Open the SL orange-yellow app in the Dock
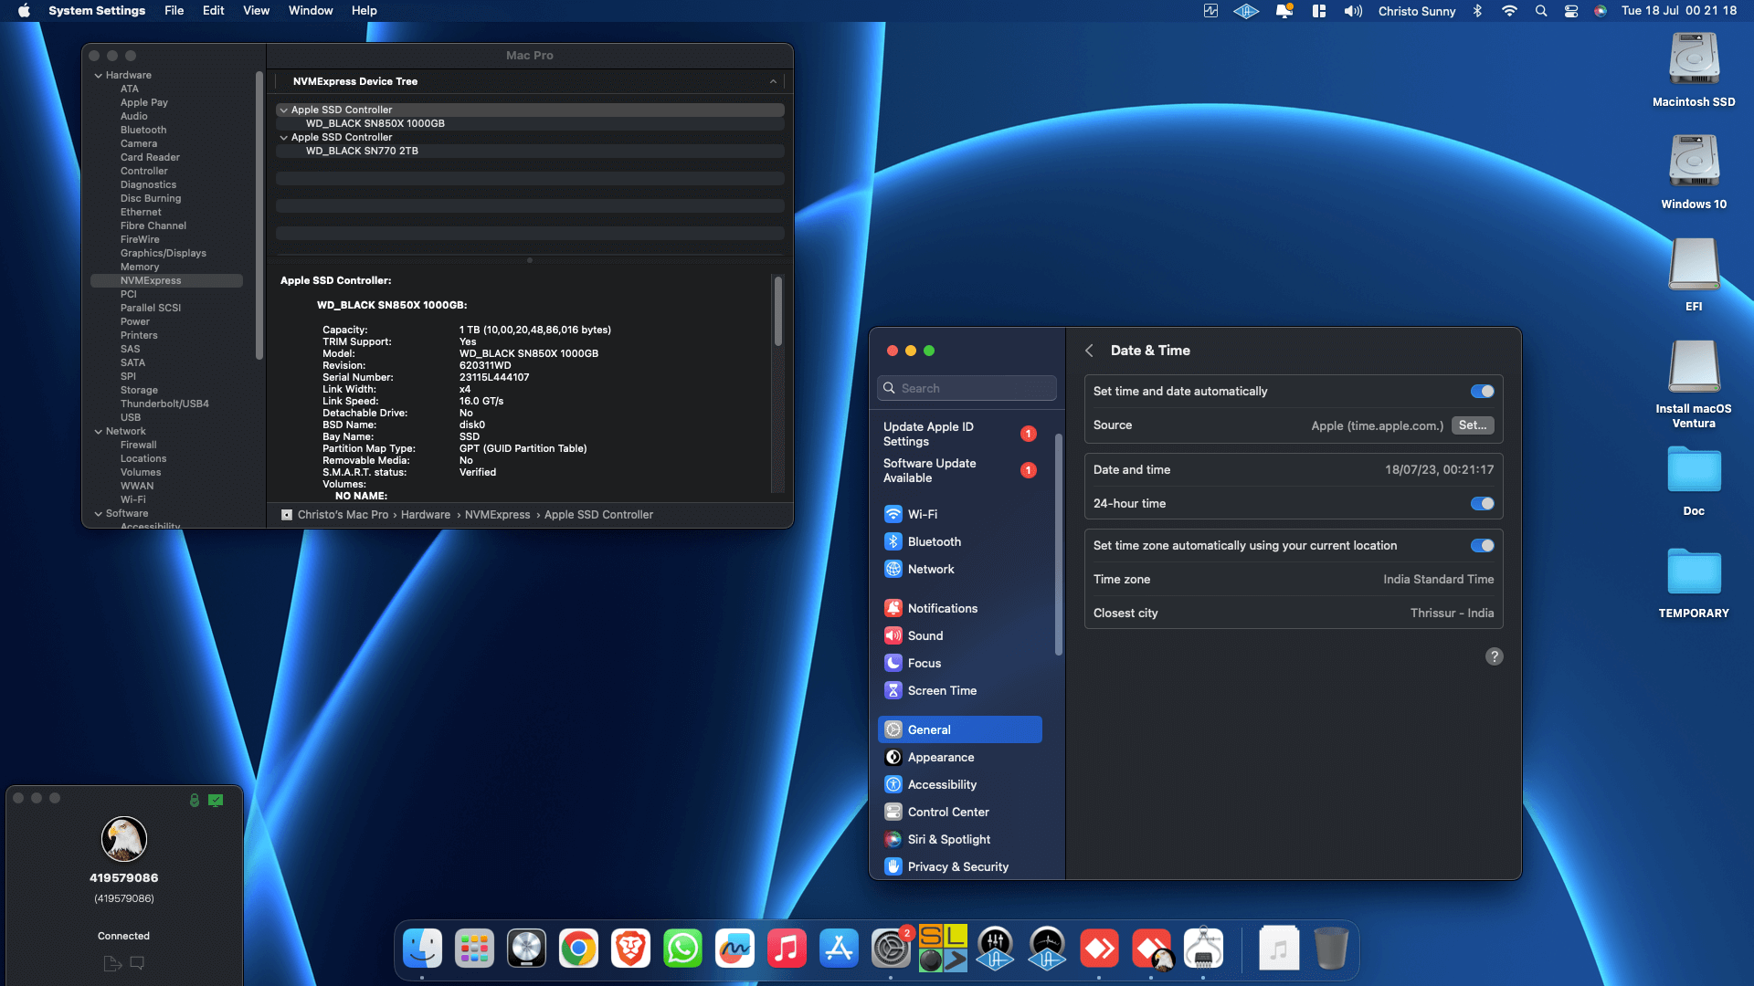1754x986 pixels. (943, 949)
